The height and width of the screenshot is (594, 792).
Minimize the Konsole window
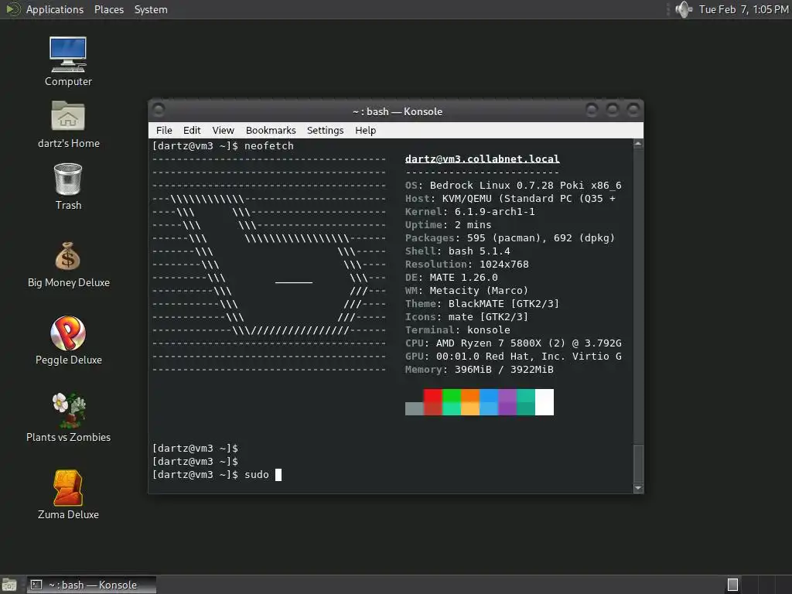pos(592,109)
